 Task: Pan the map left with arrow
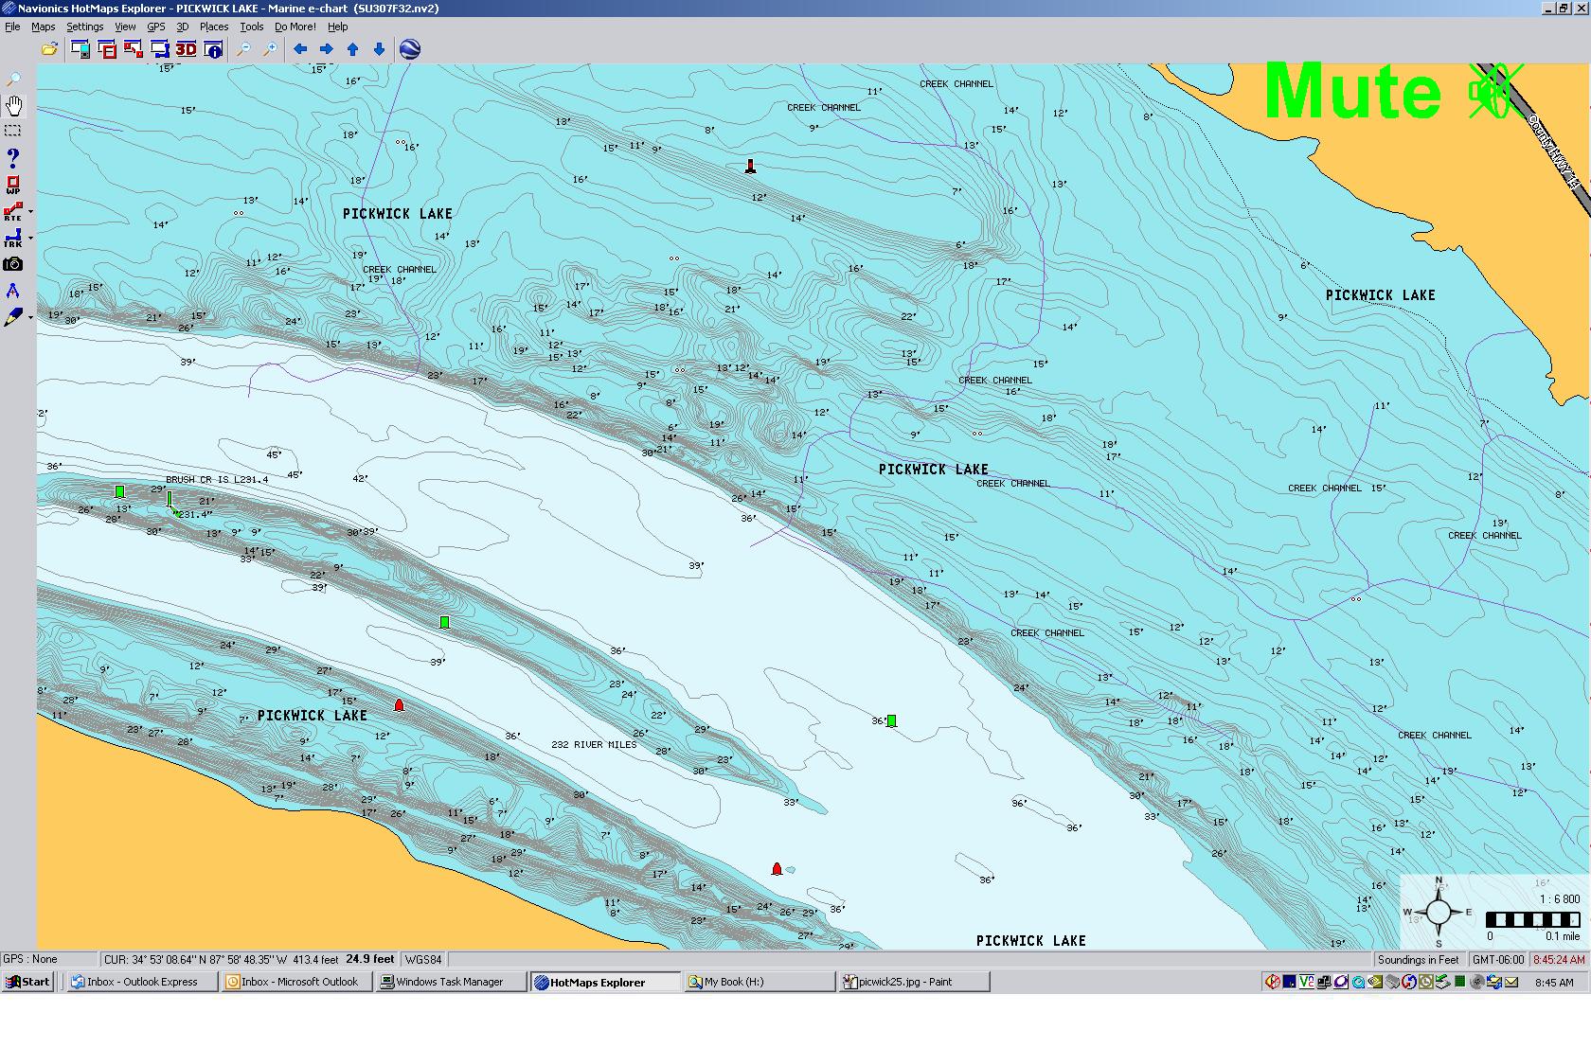click(x=300, y=49)
